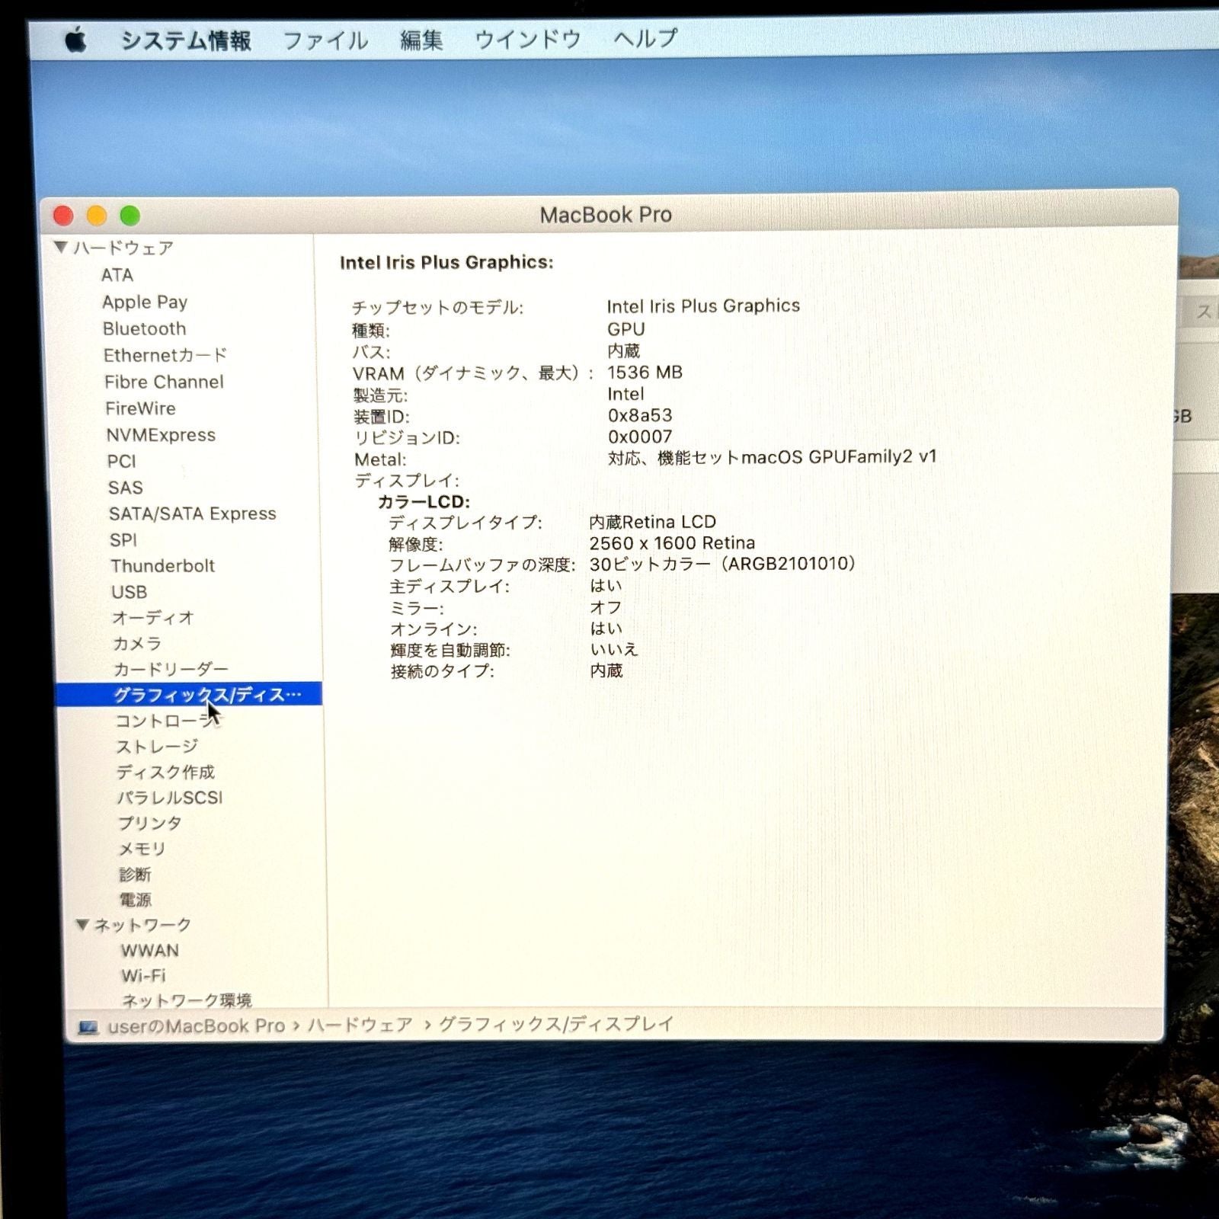Click the Intel Iris Plus Graphics heading
Image resolution: width=1219 pixels, height=1219 pixels.
point(446,262)
